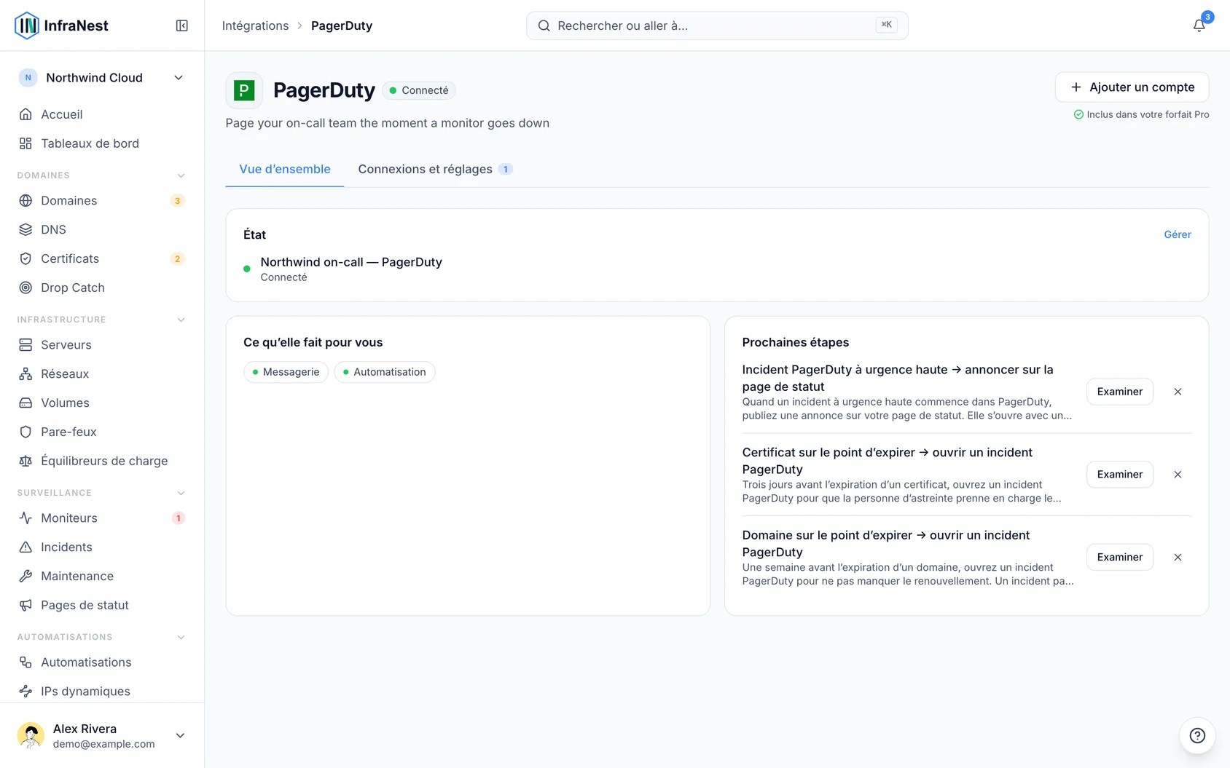The image size is (1230, 768).
Task: Collapse the Domaines sidebar section
Action: coord(181,175)
